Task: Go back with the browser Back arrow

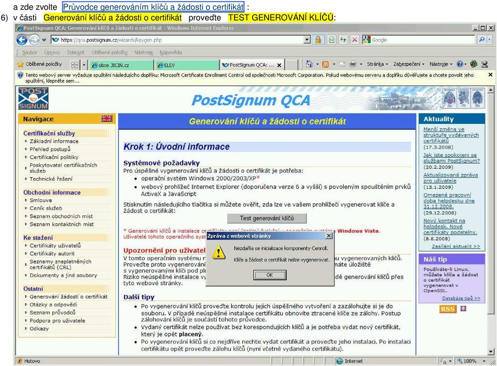Action: coord(22,40)
